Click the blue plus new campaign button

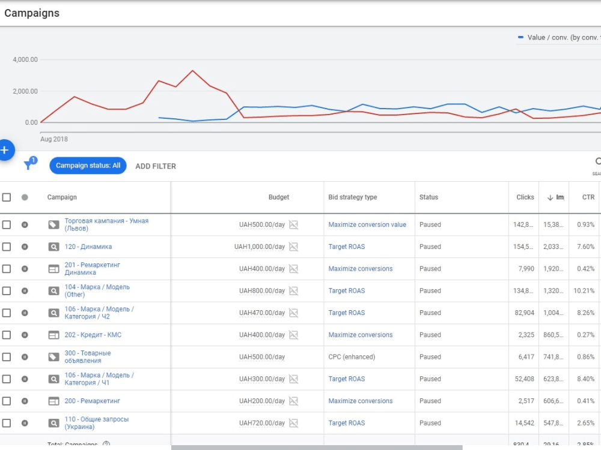pyautogui.click(x=5, y=149)
